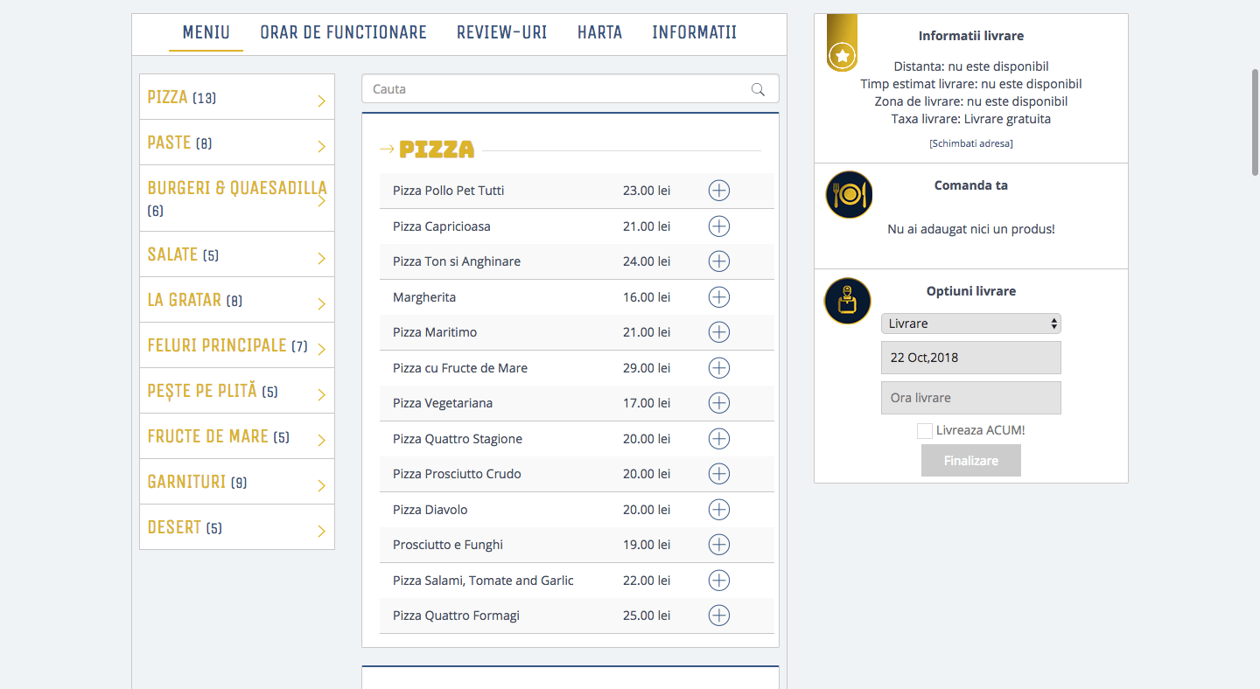
Task: Add Pizza Quattro Formagi via plus icon
Action: tap(718, 616)
